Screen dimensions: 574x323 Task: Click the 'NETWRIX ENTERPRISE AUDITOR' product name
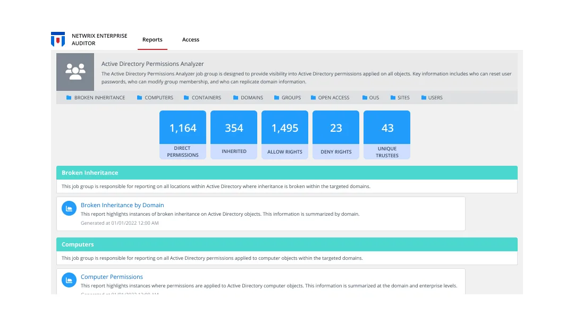[x=99, y=39]
